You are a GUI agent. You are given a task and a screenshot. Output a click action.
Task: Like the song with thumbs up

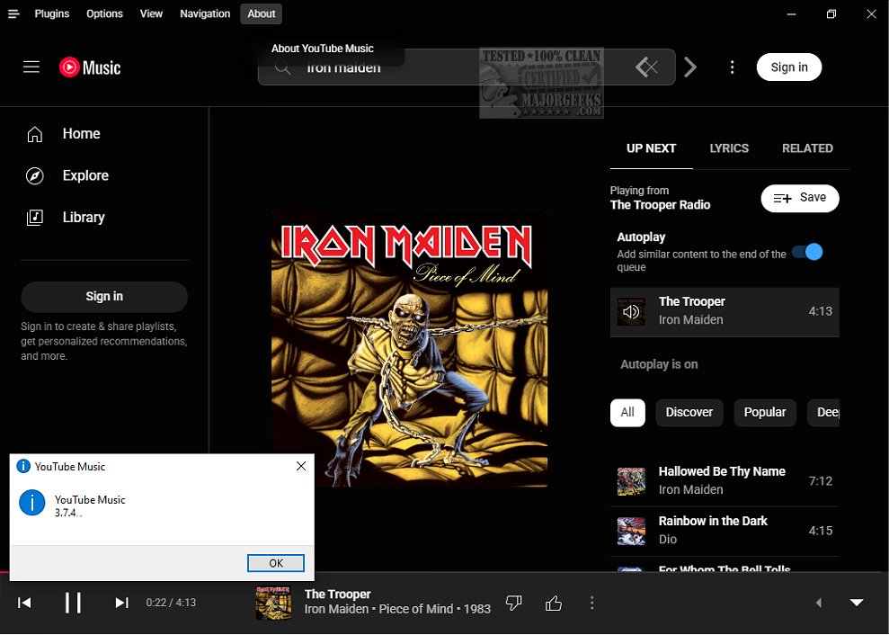coord(554,604)
